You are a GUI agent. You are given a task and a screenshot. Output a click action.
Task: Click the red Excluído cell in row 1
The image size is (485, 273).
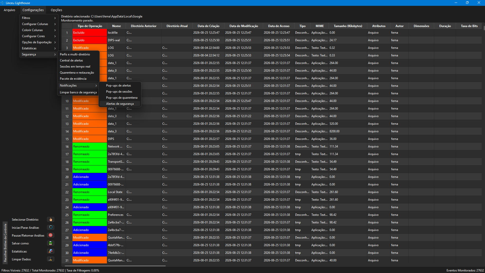90,33
